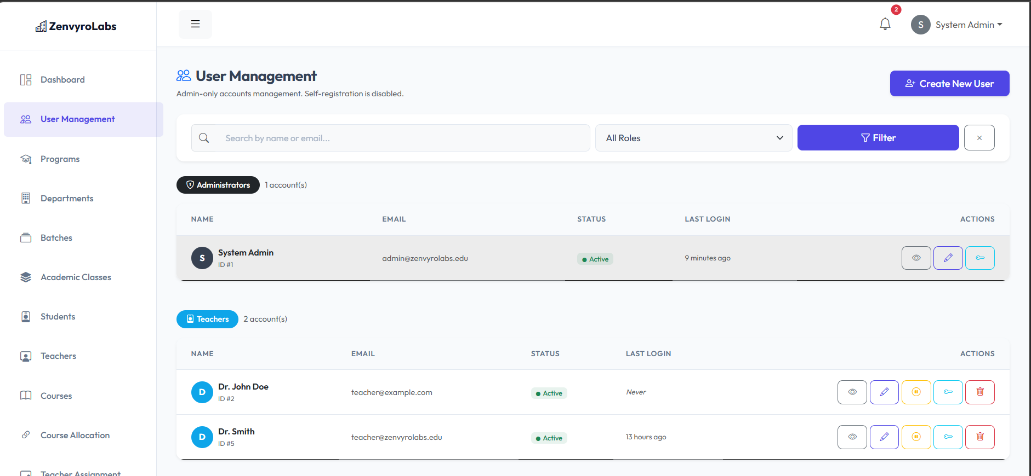
Task: View Dr. John Doe details eye icon
Action: (852, 392)
